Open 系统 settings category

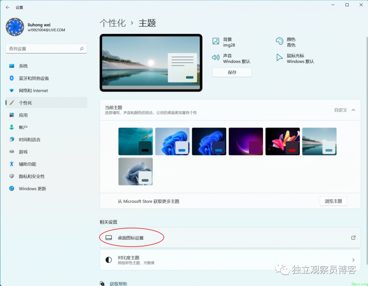tap(46, 66)
